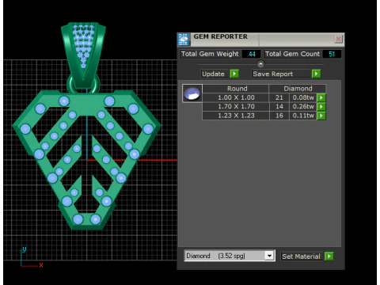Click the 0.26tw weight cell

click(x=303, y=107)
